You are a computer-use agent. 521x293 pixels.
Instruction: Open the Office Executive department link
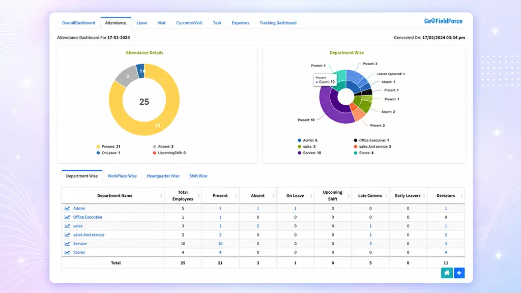[88, 217]
